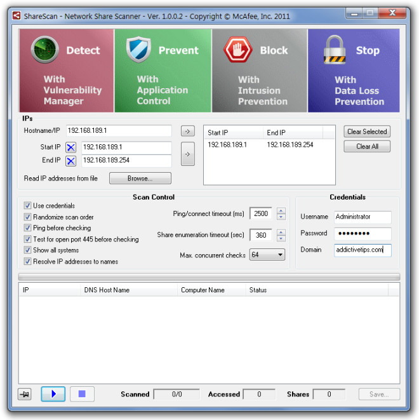The width and height of the screenshot is (419, 420).
Task: Sort results by Computer Name column
Action: click(x=211, y=290)
